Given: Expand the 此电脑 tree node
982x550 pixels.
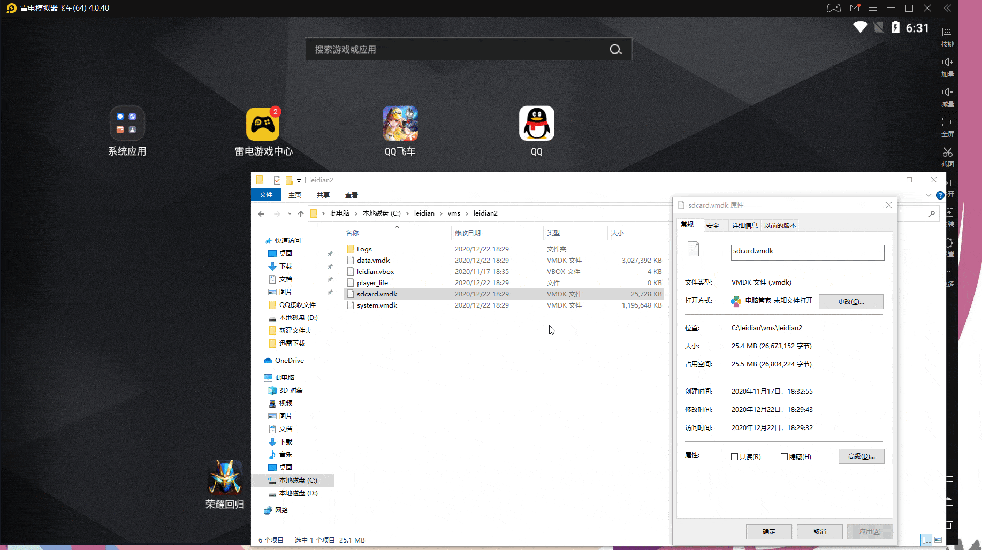Looking at the screenshot, I should pyautogui.click(x=258, y=378).
